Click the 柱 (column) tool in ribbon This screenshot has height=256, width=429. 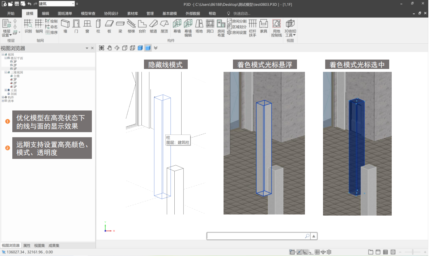(x=98, y=26)
